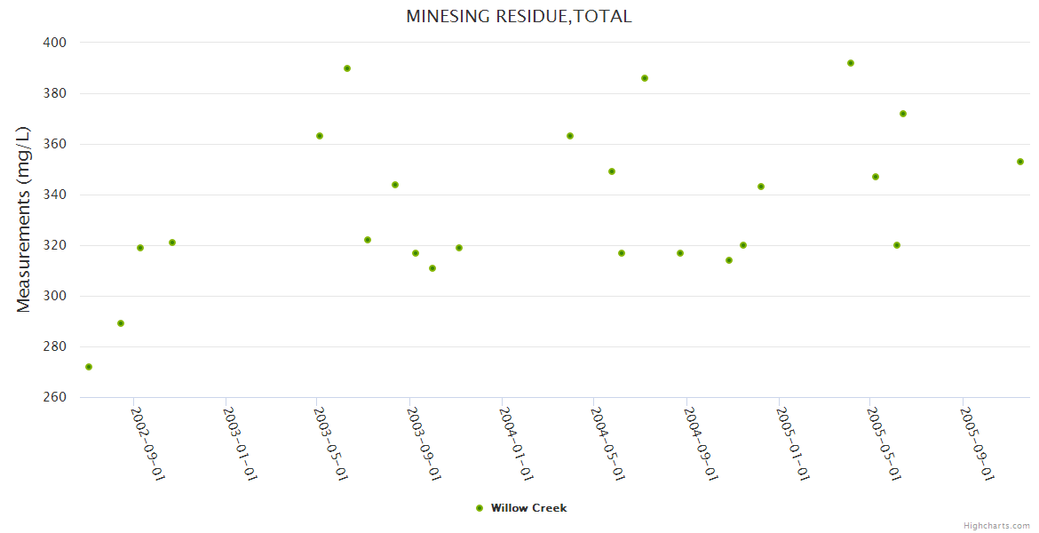Select the last data point near 353 mg/L
1039x533 pixels.
point(1020,162)
